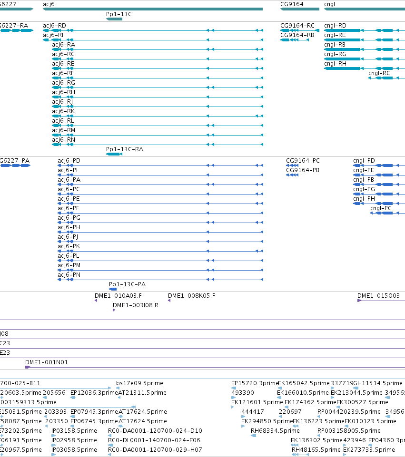Click the DME1-001N01 clone label
Image resolution: width=405 pixels, height=457 pixels.
46,362
